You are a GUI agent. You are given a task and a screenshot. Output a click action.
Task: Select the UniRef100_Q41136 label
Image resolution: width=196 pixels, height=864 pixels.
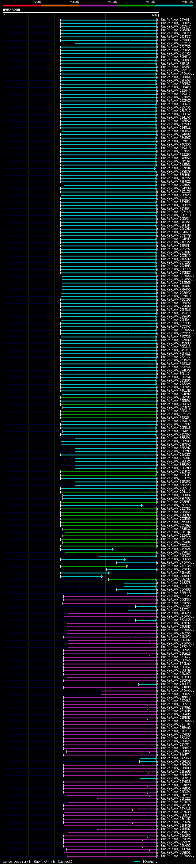(x=176, y=566)
